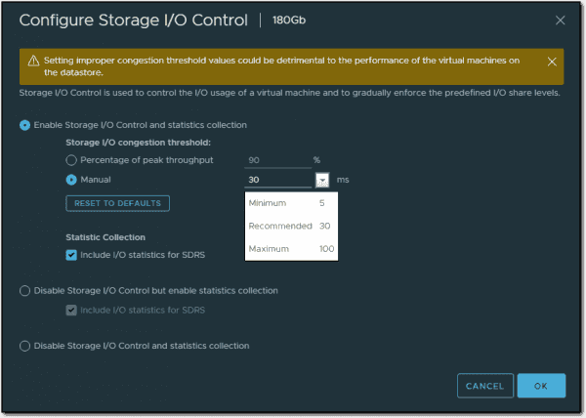Select Disable Storage I/O Control and statistics collection
Viewport: 586px width, 418px height.
[24, 346]
